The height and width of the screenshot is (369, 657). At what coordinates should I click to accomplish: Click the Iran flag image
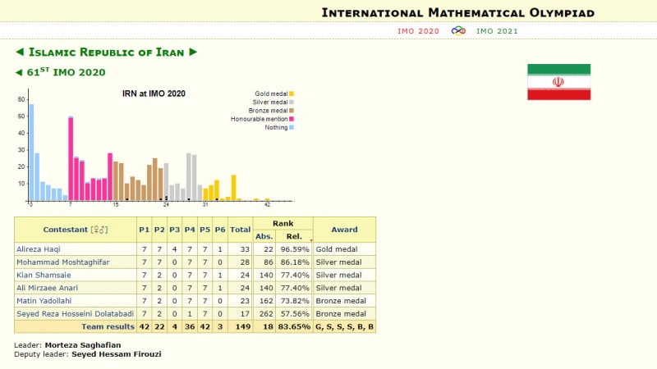[x=558, y=82]
